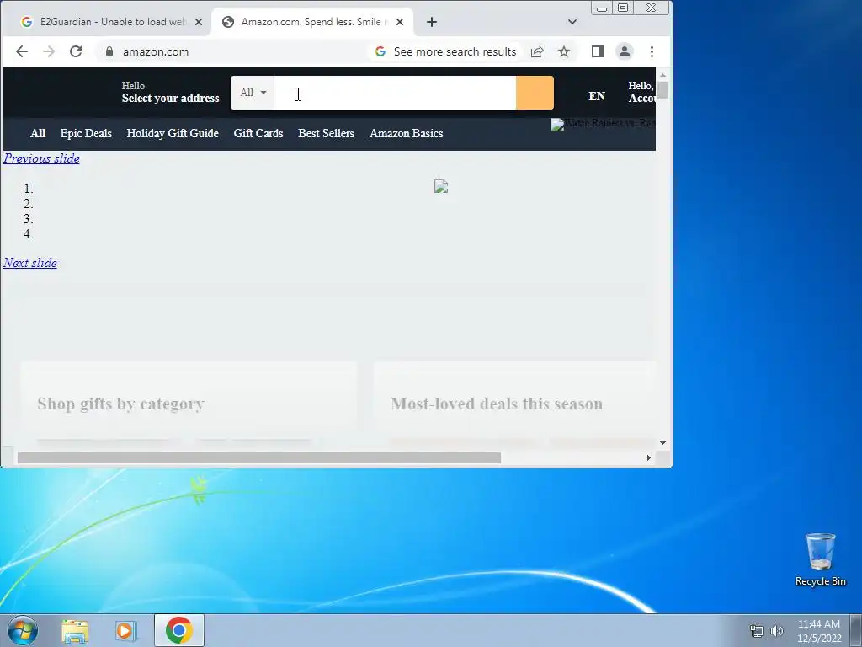Open Hello, Account menu
The width and height of the screenshot is (862, 647).
641,92
